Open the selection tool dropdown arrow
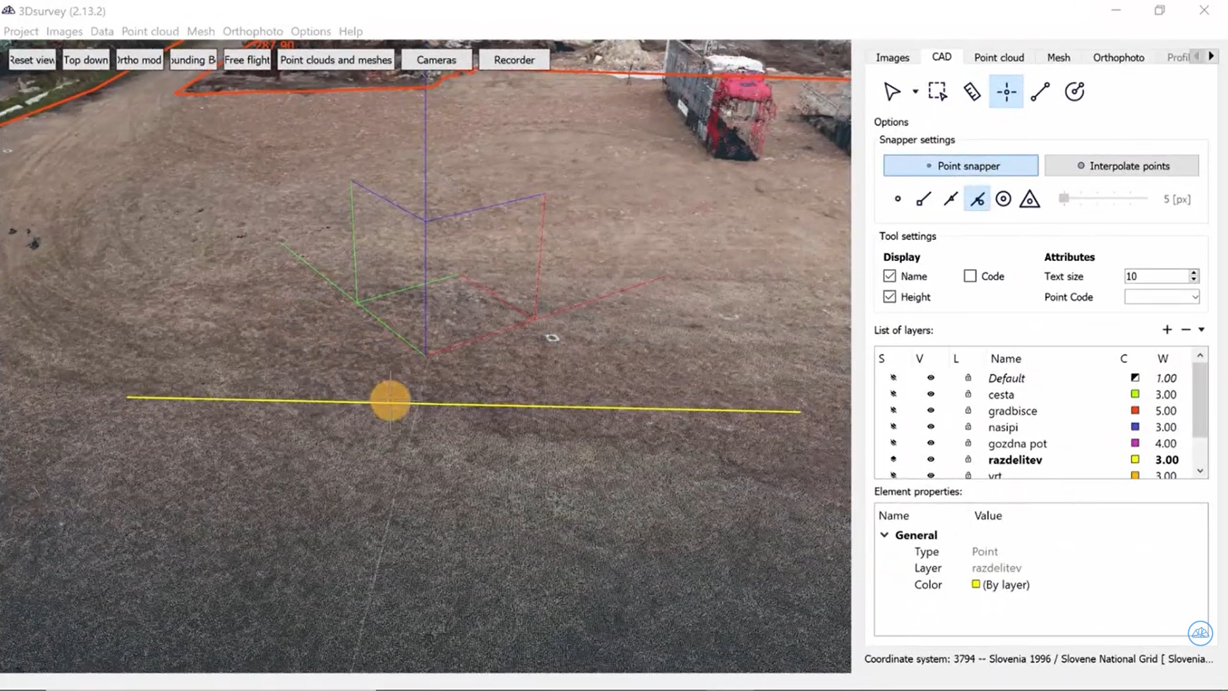 [x=915, y=91]
